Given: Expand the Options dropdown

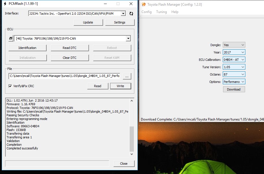Looking at the screenshot, I should tap(234, 82).
